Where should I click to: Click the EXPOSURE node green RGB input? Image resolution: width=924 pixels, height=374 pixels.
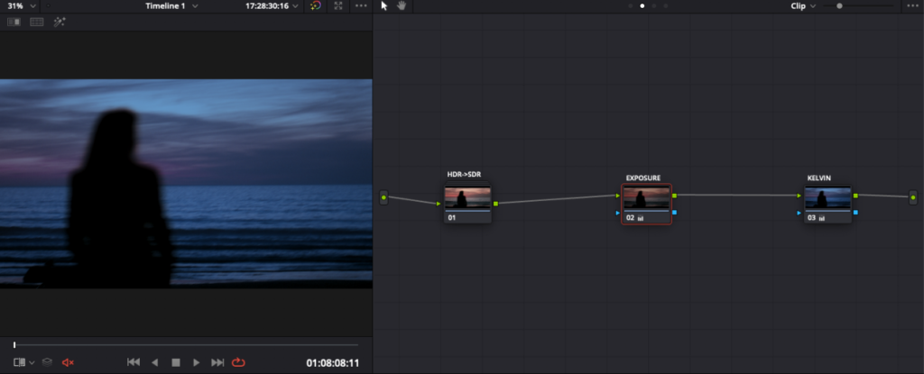[617, 196]
